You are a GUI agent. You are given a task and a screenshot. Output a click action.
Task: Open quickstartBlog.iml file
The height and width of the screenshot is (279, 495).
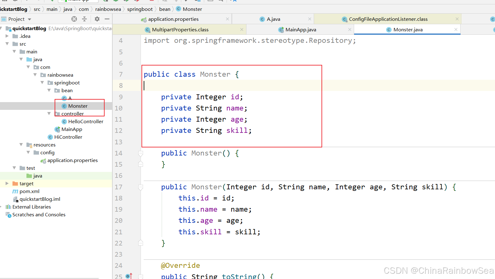pyautogui.click(x=37, y=199)
